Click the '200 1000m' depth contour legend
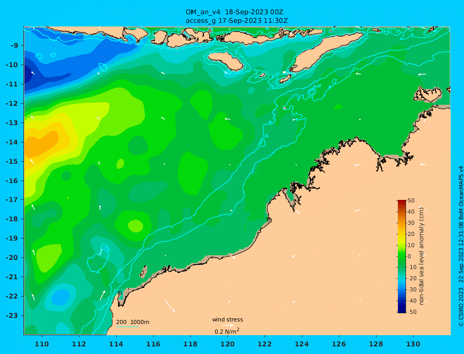The image size is (464, 354). [x=133, y=322]
